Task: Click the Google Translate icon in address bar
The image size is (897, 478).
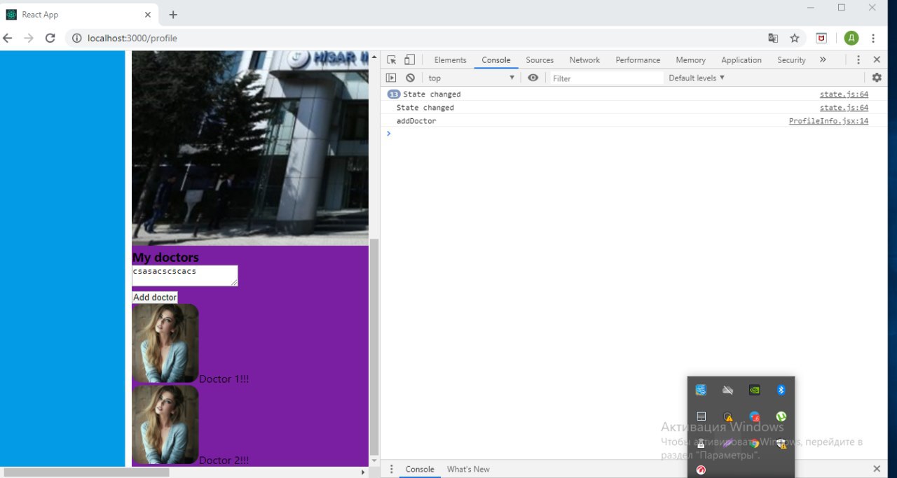Action: click(x=773, y=38)
